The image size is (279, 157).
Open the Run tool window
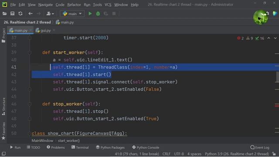(x=15, y=147)
